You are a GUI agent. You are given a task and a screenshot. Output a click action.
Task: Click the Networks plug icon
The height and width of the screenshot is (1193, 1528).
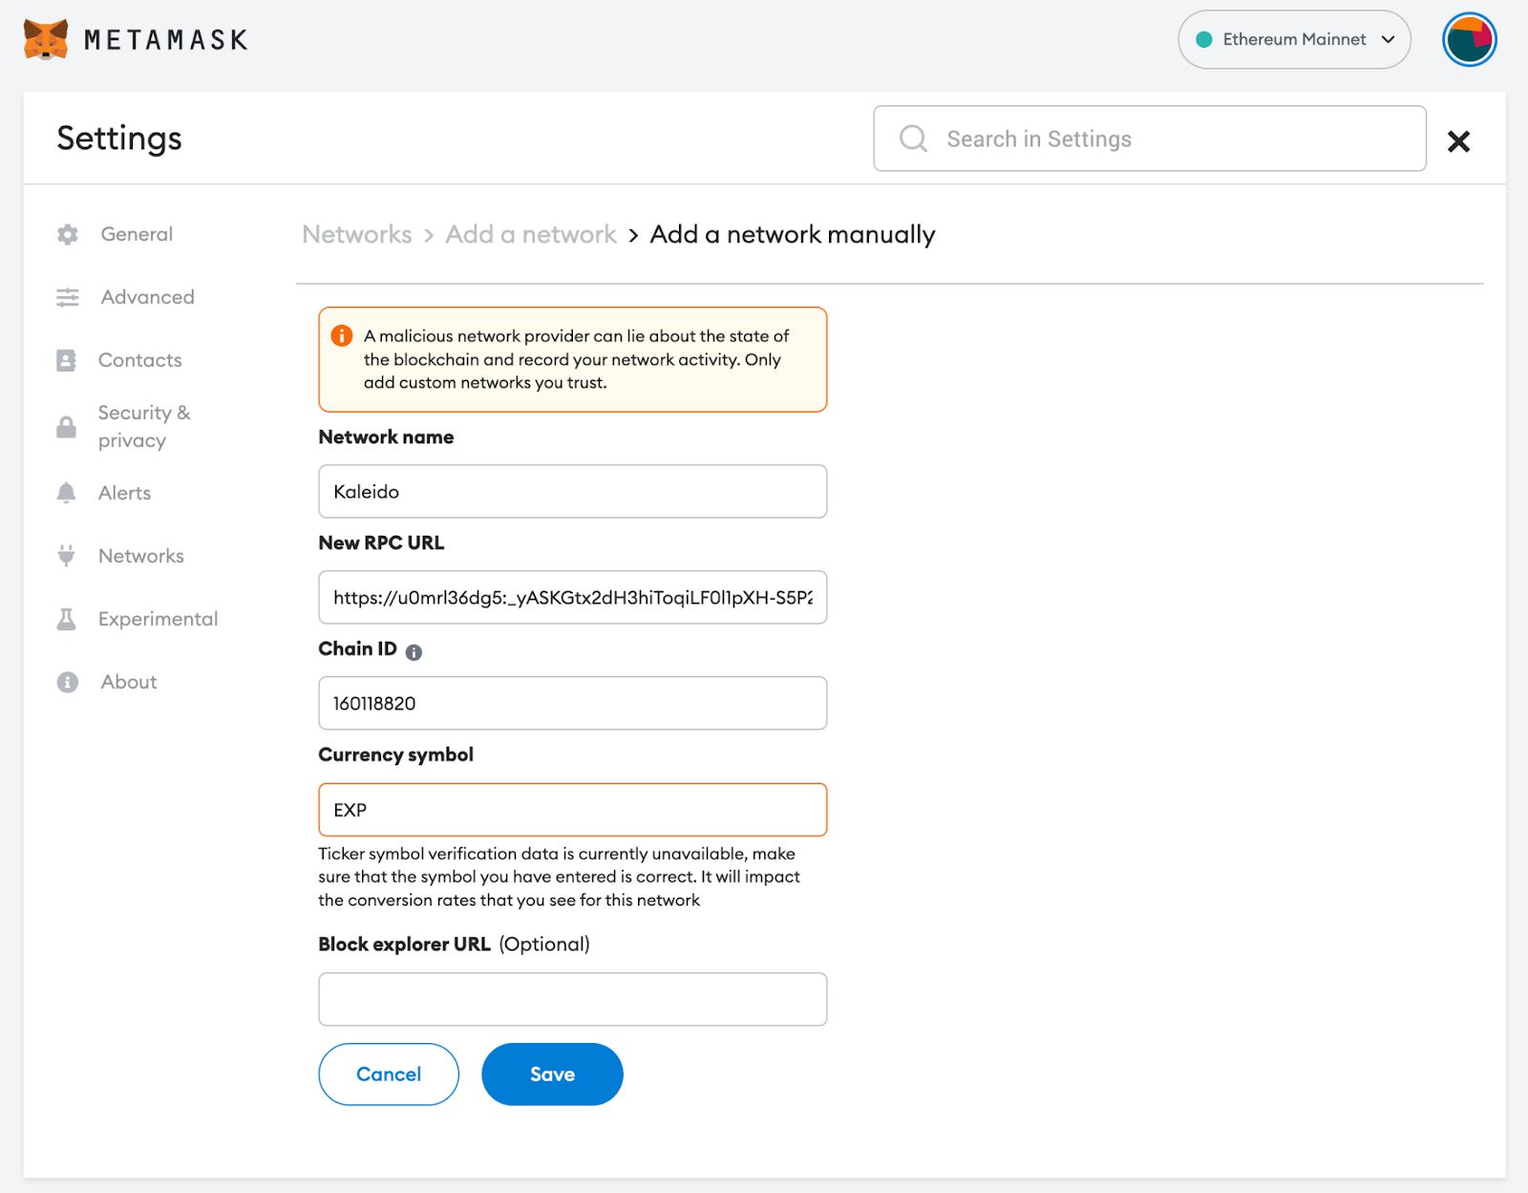[x=66, y=556]
